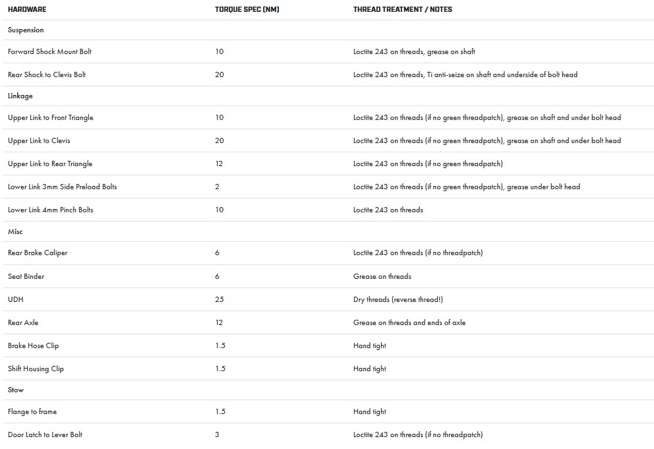Click the TORQUE SPEC (NM) column header
This screenshot has width=654, height=449.
tap(242, 10)
